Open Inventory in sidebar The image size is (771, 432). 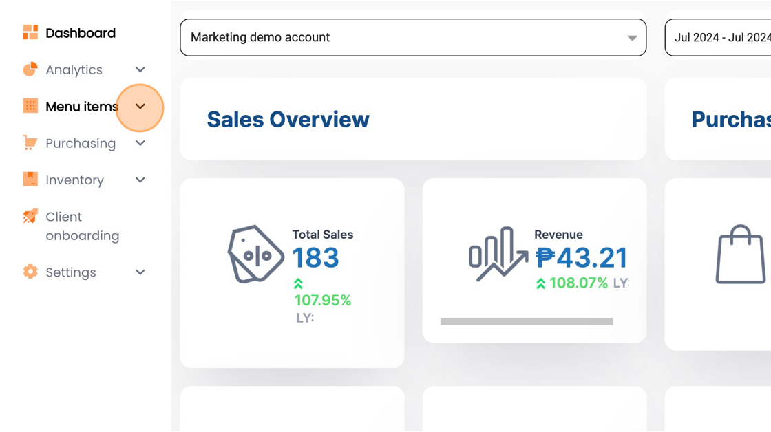click(75, 180)
